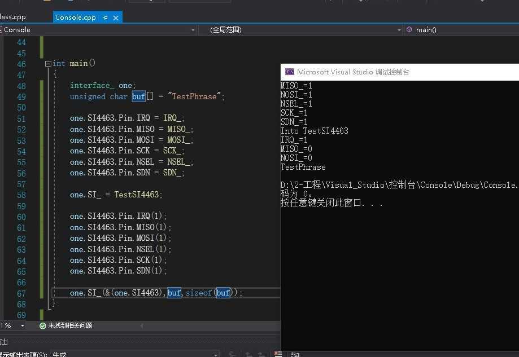Click the 'interface_ one;' code line

[x=103, y=85]
